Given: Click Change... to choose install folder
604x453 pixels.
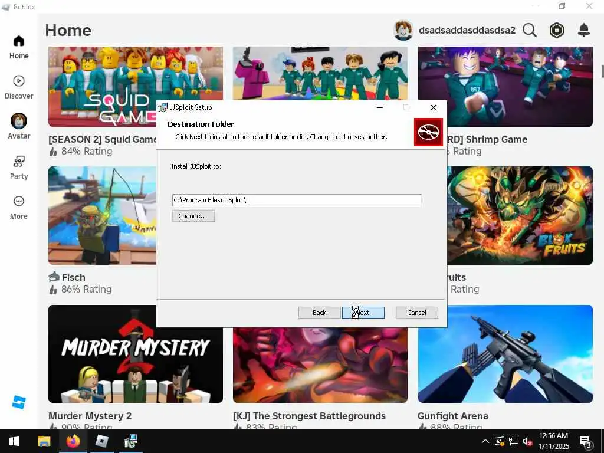Looking at the screenshot, I should [193, 216].
